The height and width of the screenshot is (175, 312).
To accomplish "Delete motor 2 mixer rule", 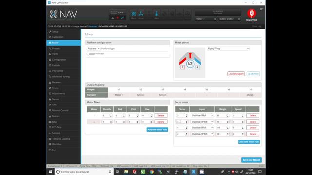I will point(161,122).
